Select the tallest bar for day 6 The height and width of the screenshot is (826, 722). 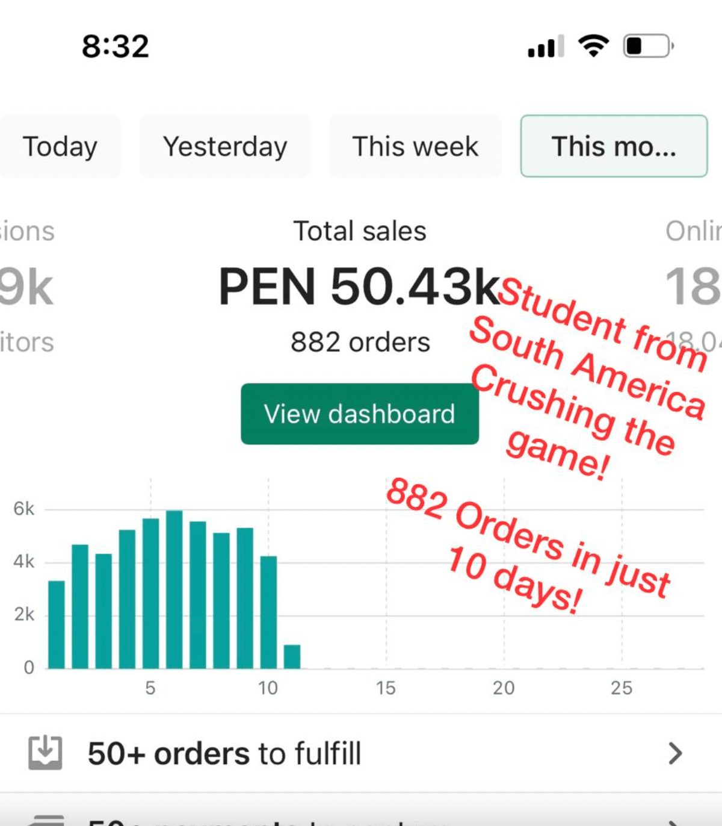(174, 589)
